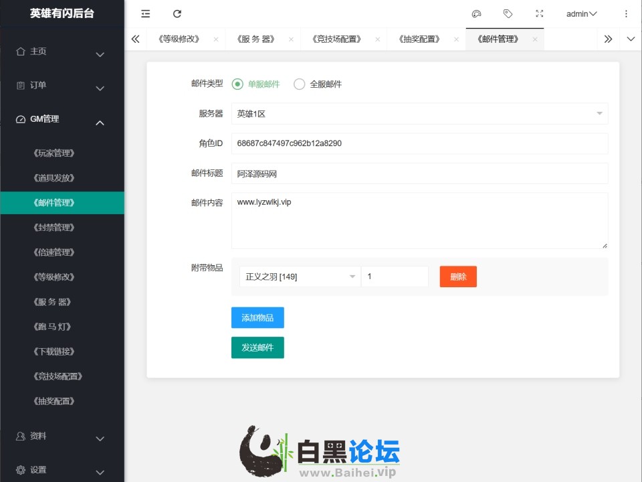
Task: Open 《抽奖配置》 in the sidebar
Action: click(62, 401)
